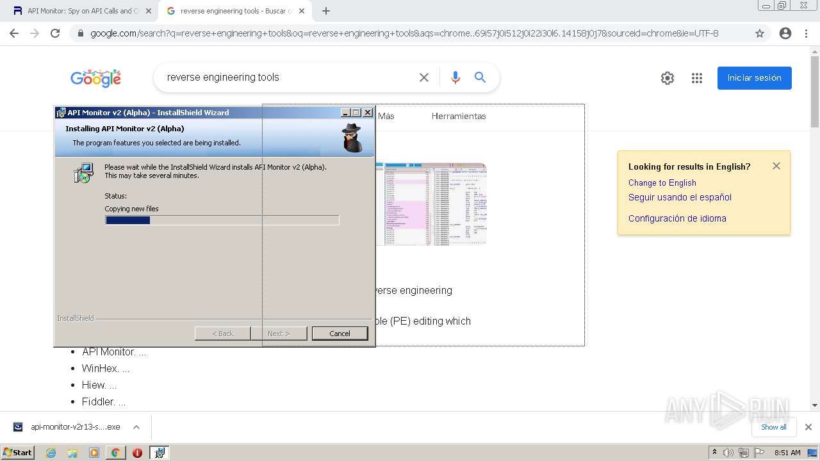Open Herramientas search tools
820x461 pixels.
point(459,116)
